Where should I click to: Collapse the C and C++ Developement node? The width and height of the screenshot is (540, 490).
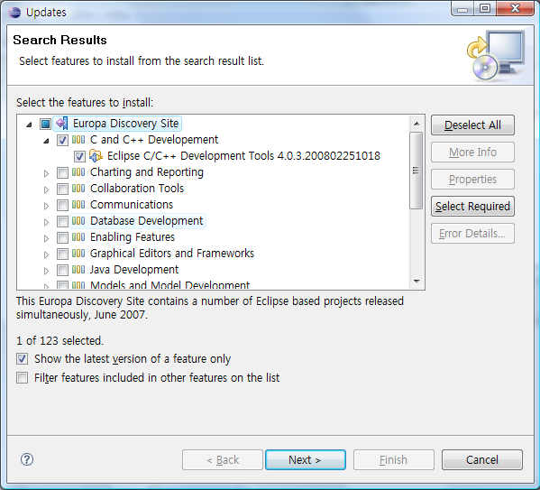point(46,141)
